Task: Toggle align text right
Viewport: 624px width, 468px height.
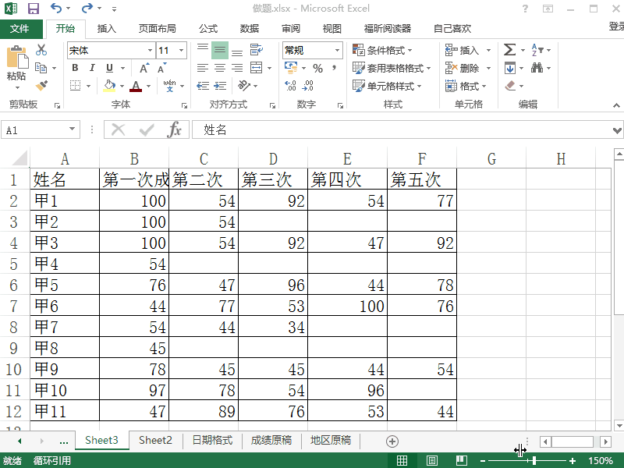Action: pos(237,68)
